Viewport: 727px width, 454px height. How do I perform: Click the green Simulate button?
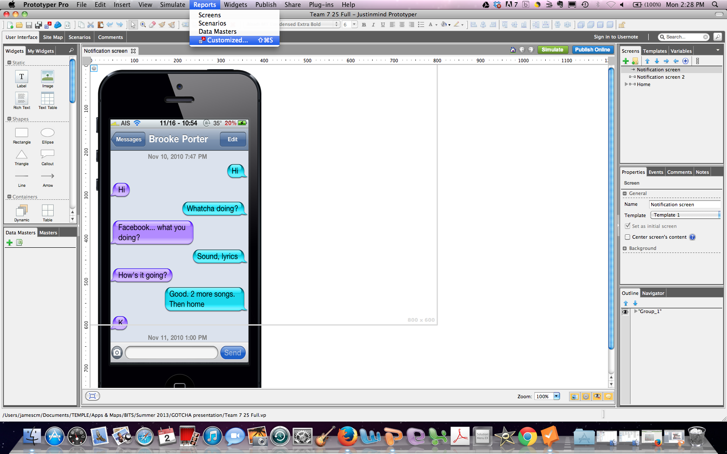coord(553,50)
